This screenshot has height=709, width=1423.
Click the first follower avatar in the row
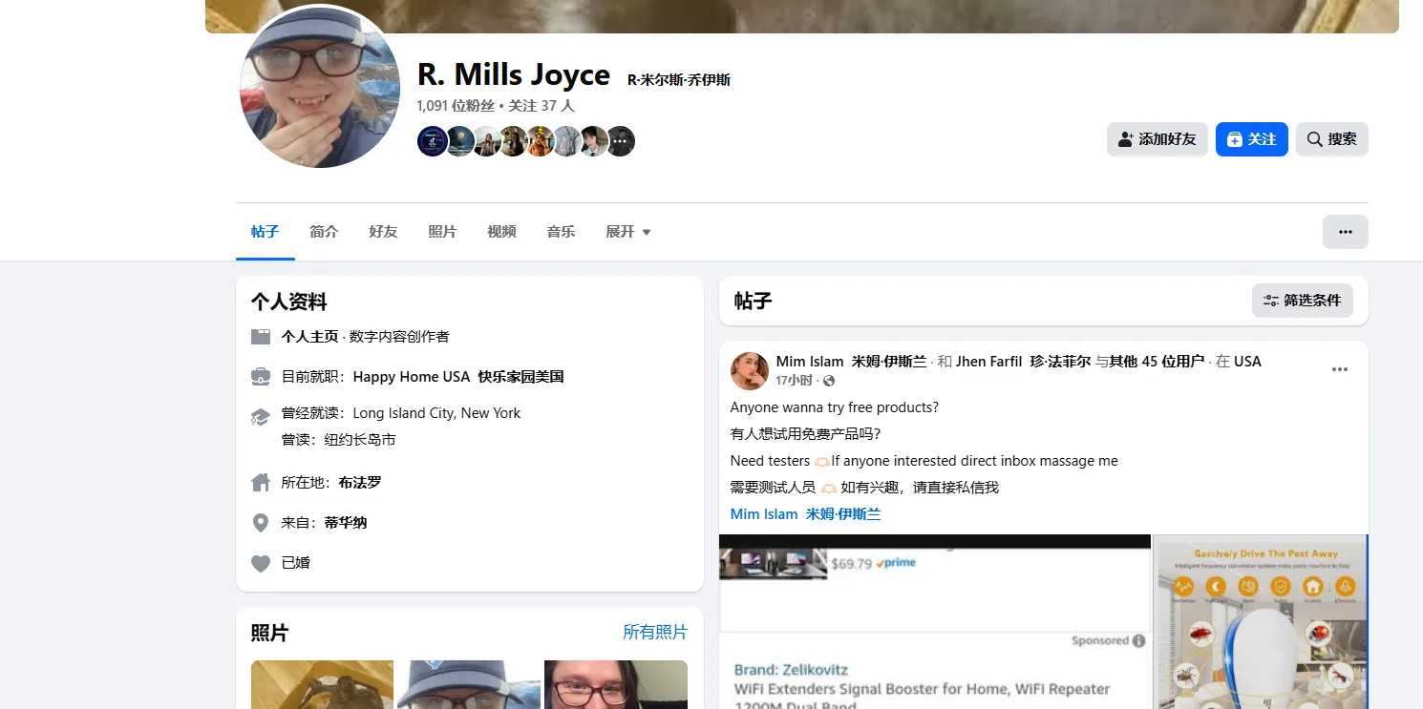click(x=432, y=141)
